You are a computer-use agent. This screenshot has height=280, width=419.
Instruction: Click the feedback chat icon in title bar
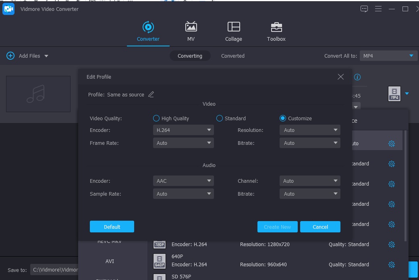(x=364, y=9)
